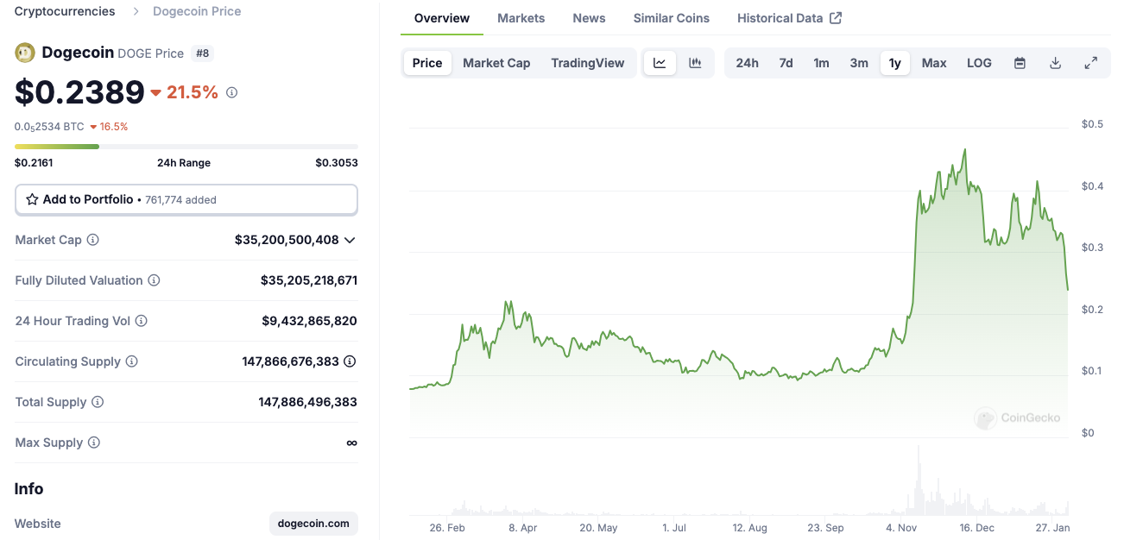Click the $0.2389 current price

tap(79, 92)
